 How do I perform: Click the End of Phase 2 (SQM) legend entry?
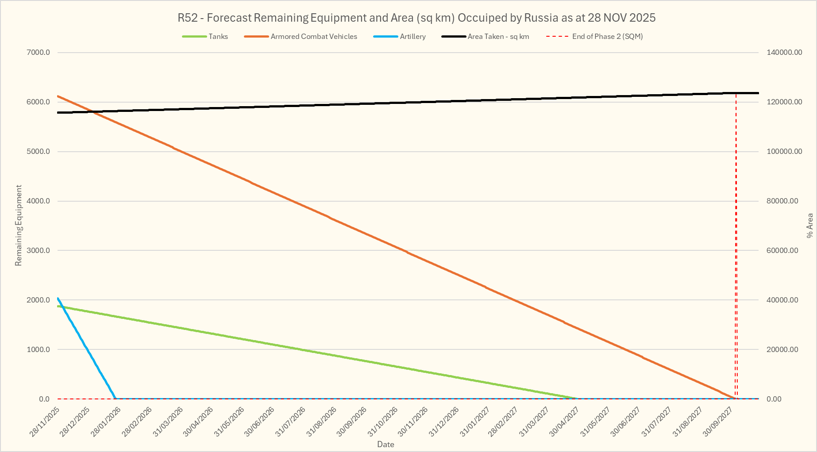pyautogui.click(x=607, y=37)
